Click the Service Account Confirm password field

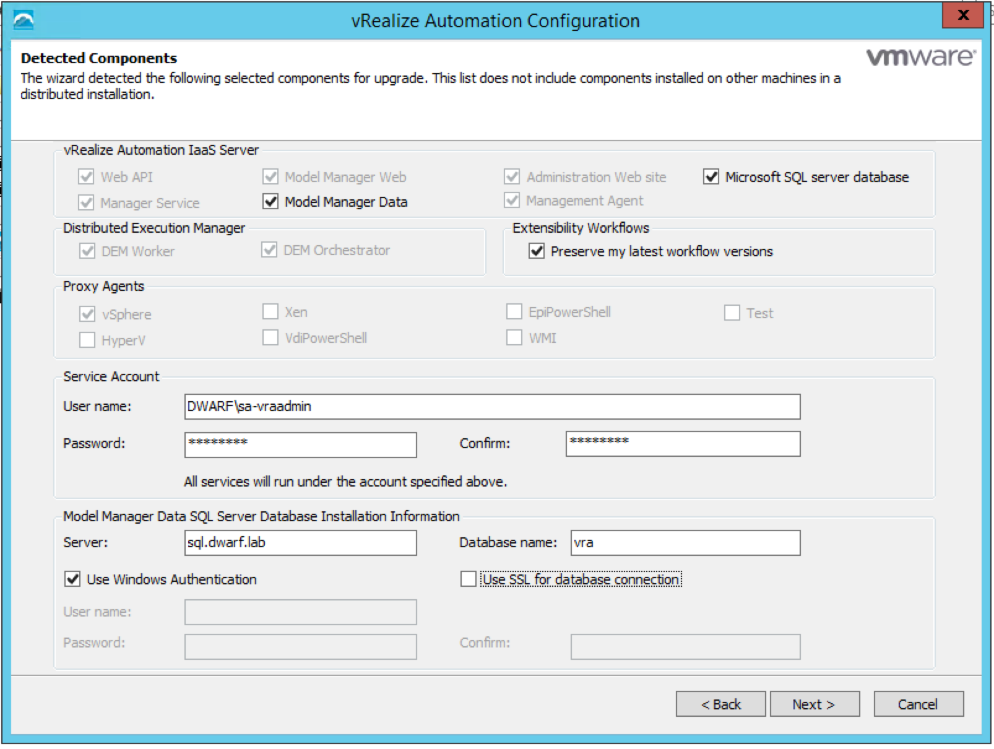pos(683,444)
